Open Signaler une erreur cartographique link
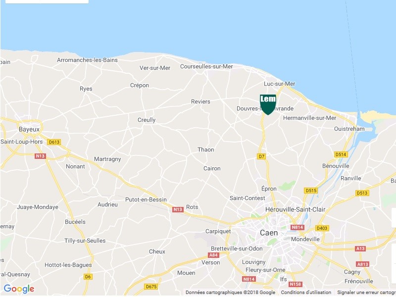The image size is (396, 297). pyautogui.click(x=366, y=292)
